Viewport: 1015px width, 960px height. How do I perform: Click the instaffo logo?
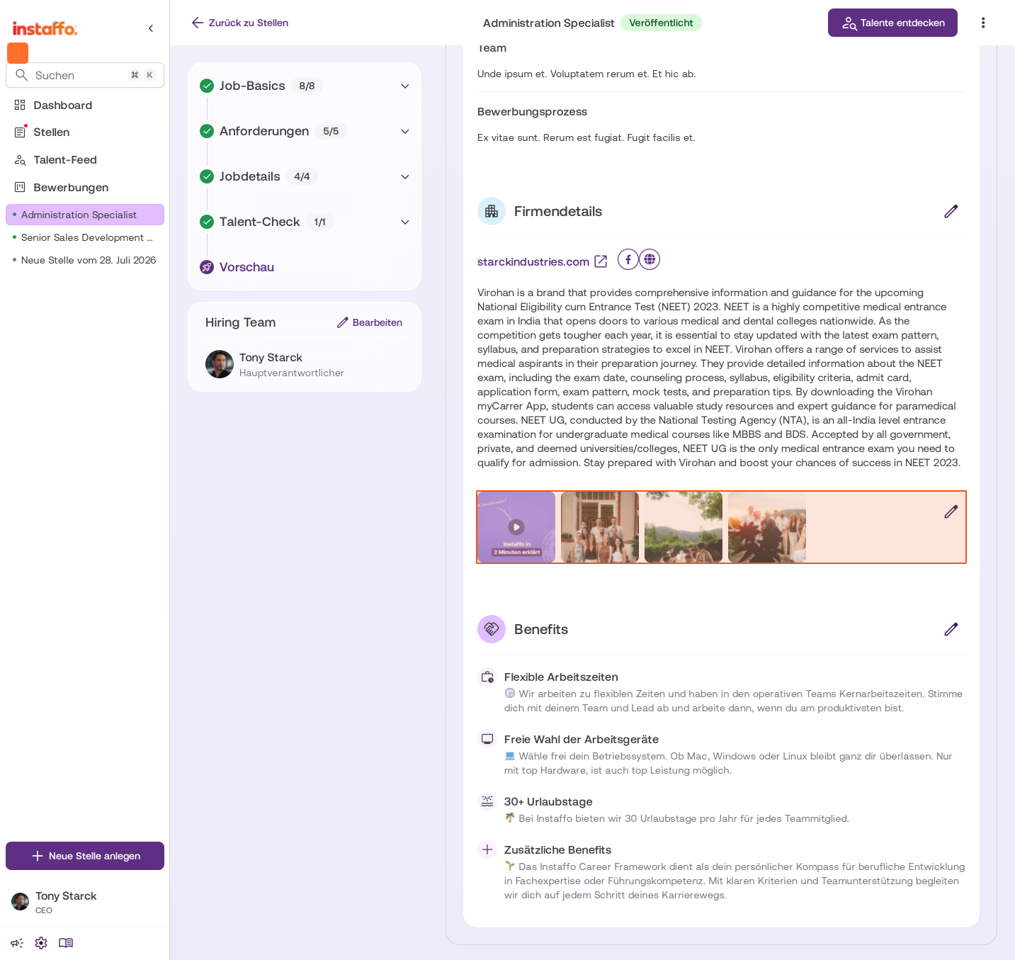(x=45, y=28)
